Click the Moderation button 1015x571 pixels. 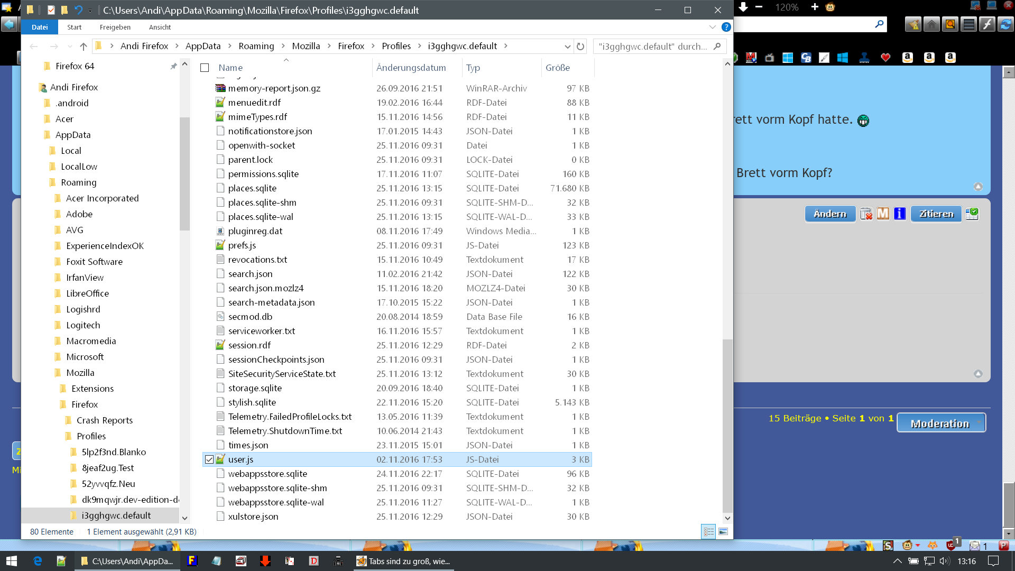[x=940, y=423]
